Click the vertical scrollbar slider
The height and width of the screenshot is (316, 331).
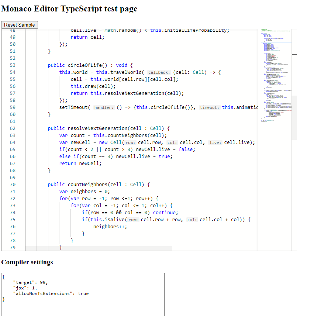click(294, 118)
